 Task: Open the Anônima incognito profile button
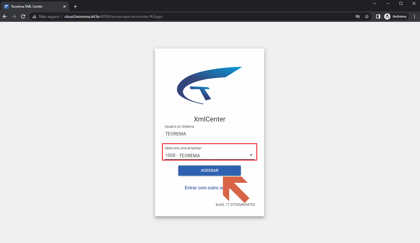point(396,16)
